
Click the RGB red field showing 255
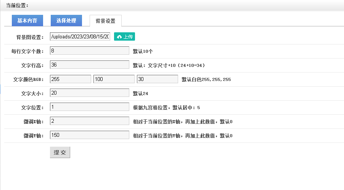(71, 79)
